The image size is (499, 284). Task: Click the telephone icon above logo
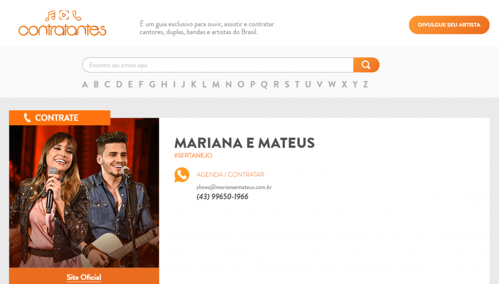pyautogui.click(x=77, y=15)
